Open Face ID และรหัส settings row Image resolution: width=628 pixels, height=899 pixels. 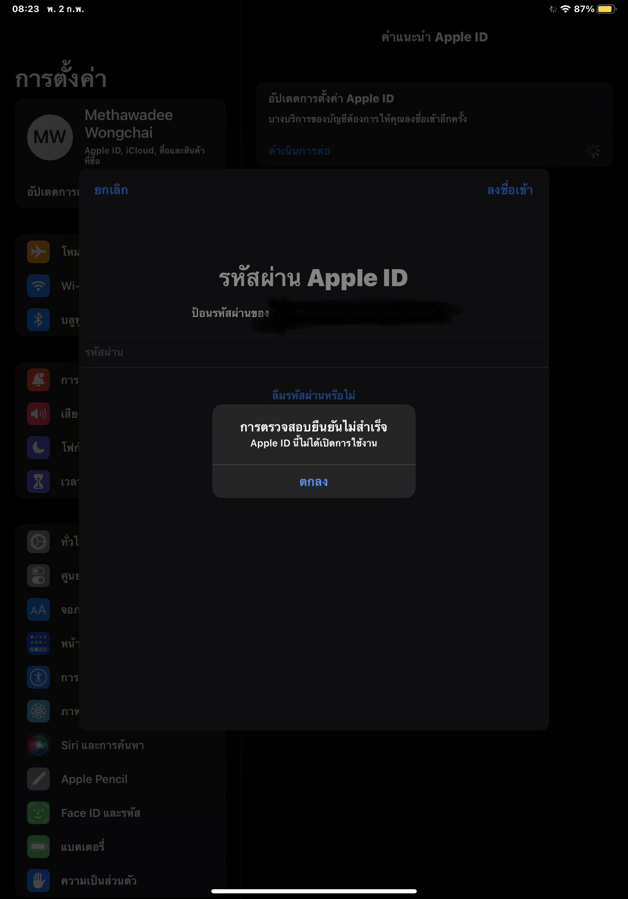click(120, 813)
